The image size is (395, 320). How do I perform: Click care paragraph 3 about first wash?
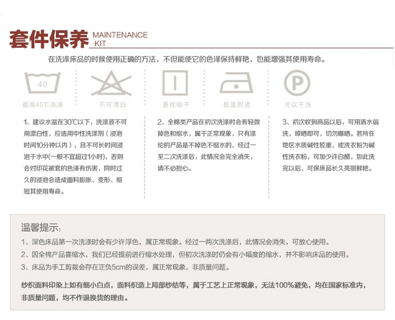pyautogui.click(x=327, y=145)
